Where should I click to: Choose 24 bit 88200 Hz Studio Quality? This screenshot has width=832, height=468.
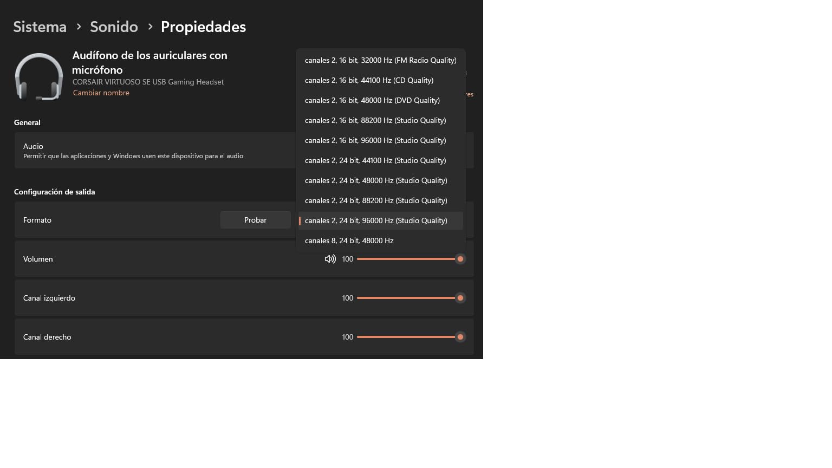click(x=381, y=200)
